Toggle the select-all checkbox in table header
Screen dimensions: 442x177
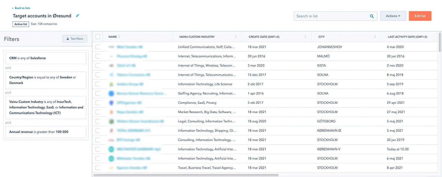tap(98, 37)
